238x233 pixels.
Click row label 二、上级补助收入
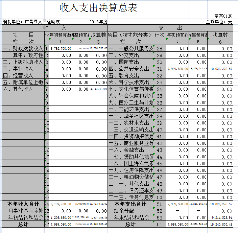(23, 62)
